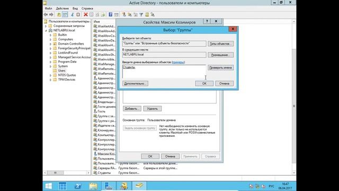Click the object names input field with Студенты

click(164, 72)
